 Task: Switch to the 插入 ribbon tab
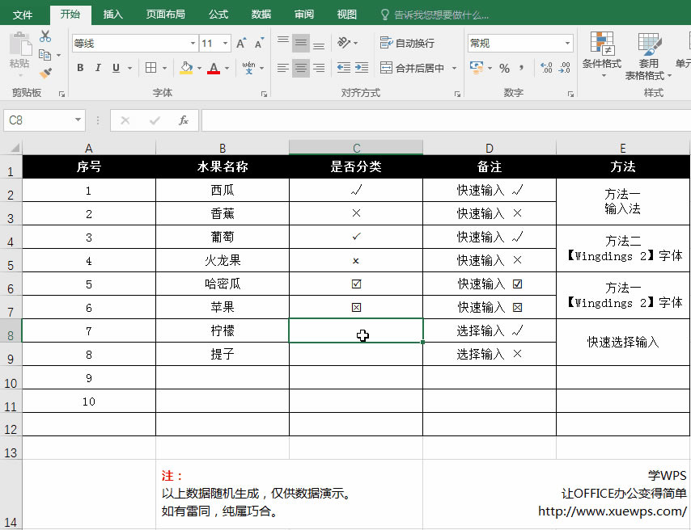pyautogui.click(x=112, y=14)
